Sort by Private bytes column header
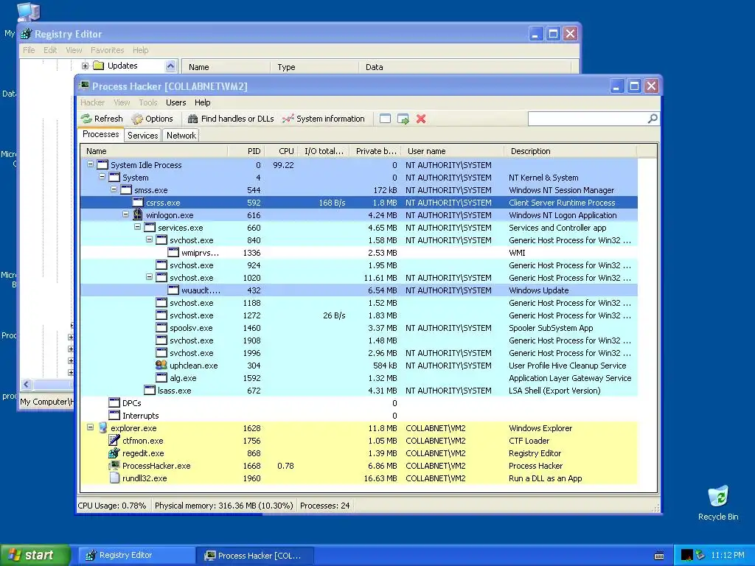Image resolution: width=755 pixels, height=566 pixels. point(375,151)
